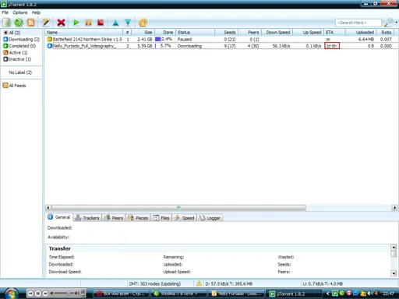
Task: Click the Transfer panel scroll up arrow
Action: [394, 248]
